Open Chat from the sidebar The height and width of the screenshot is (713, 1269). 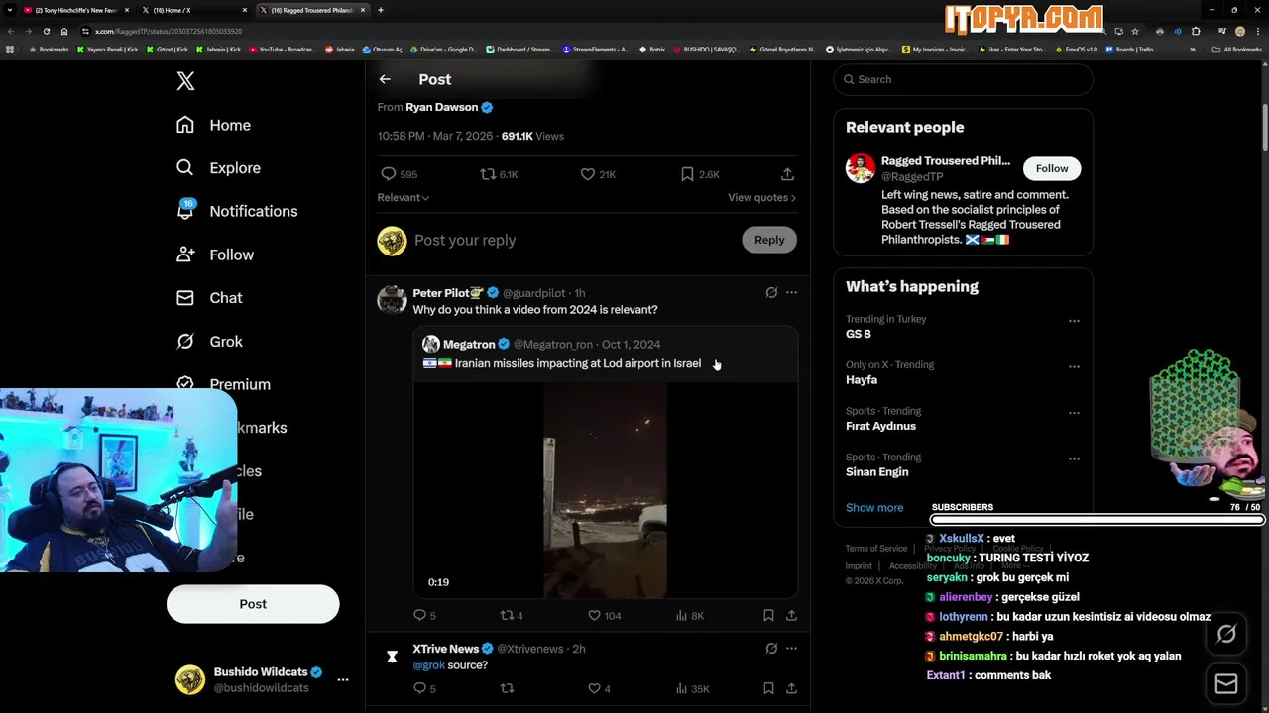click(x=209, y=298)
